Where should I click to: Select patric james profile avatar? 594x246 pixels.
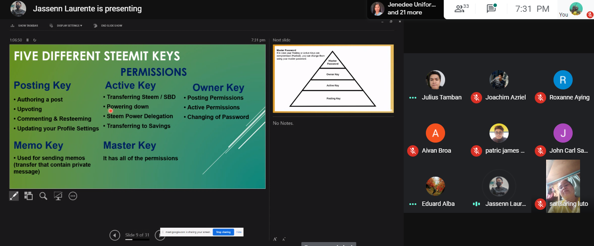499,133
